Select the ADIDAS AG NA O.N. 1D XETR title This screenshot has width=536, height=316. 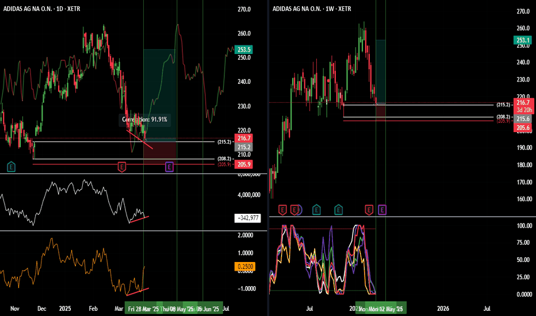pos(42,9)
